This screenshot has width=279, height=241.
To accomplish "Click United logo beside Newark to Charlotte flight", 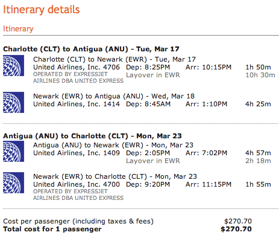I will pyautogui.click(x=13, y=182).
